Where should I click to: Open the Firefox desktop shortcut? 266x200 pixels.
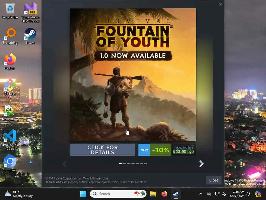[10, 61]
